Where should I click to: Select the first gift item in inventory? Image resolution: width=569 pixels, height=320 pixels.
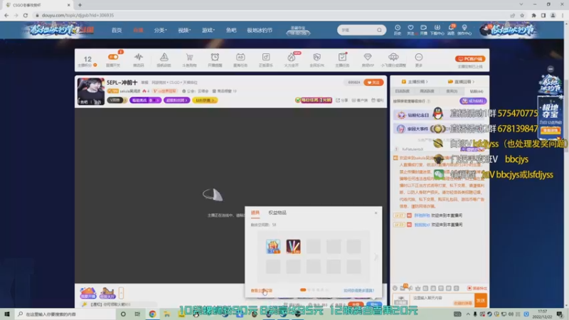tap(273, 246)
